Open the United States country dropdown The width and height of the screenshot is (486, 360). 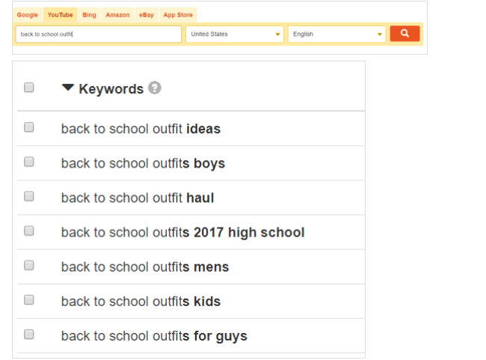[235, 34]
